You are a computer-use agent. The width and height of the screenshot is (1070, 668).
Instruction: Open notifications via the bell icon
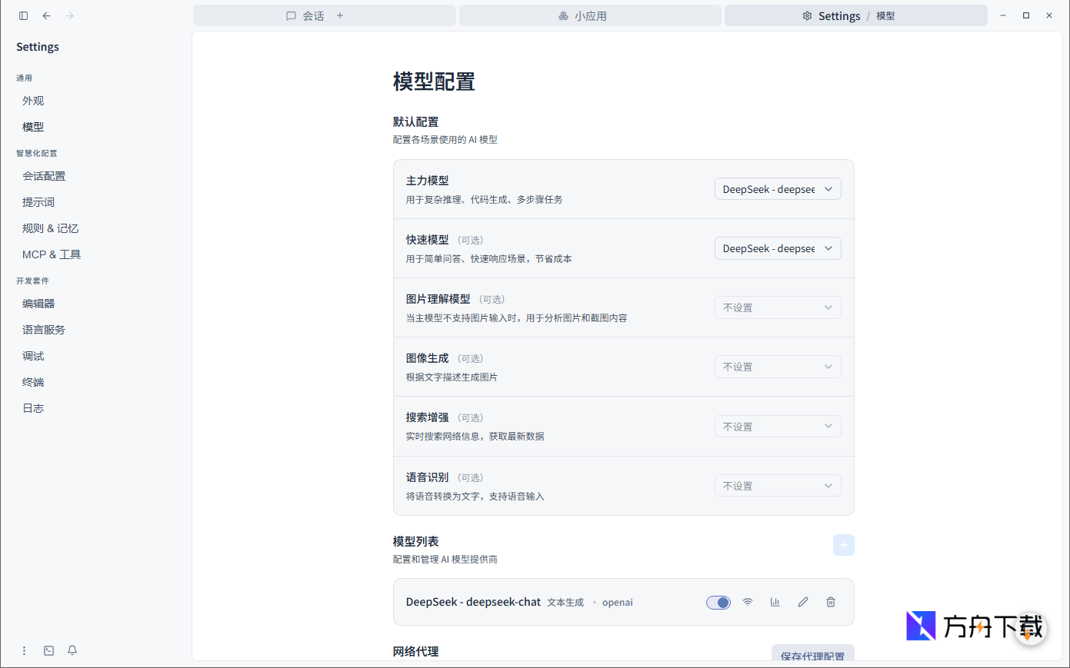click(x=72, y=650)
